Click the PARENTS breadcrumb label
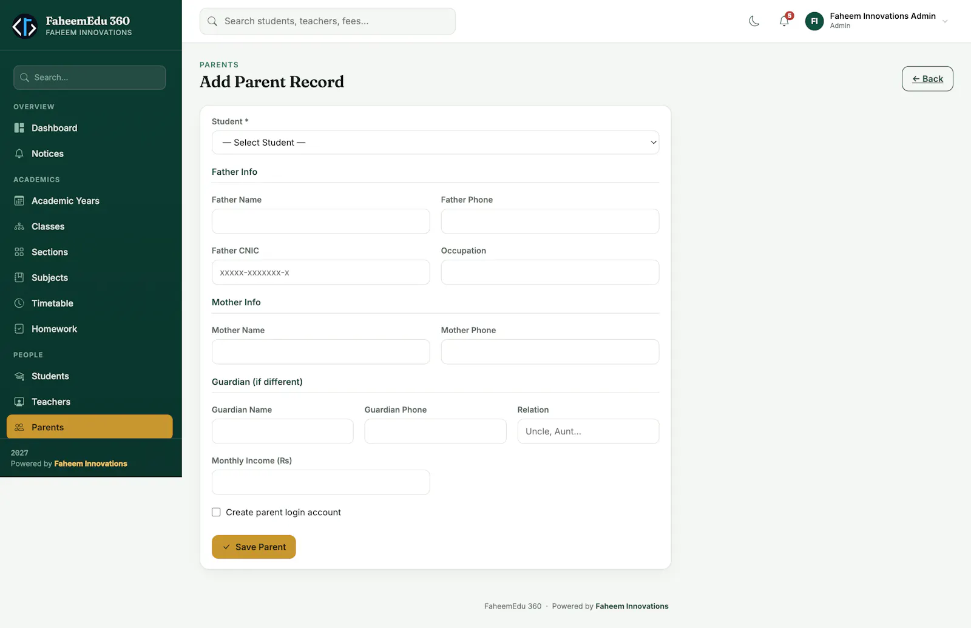The image size is (971, 628). click(x=219, y=65)
